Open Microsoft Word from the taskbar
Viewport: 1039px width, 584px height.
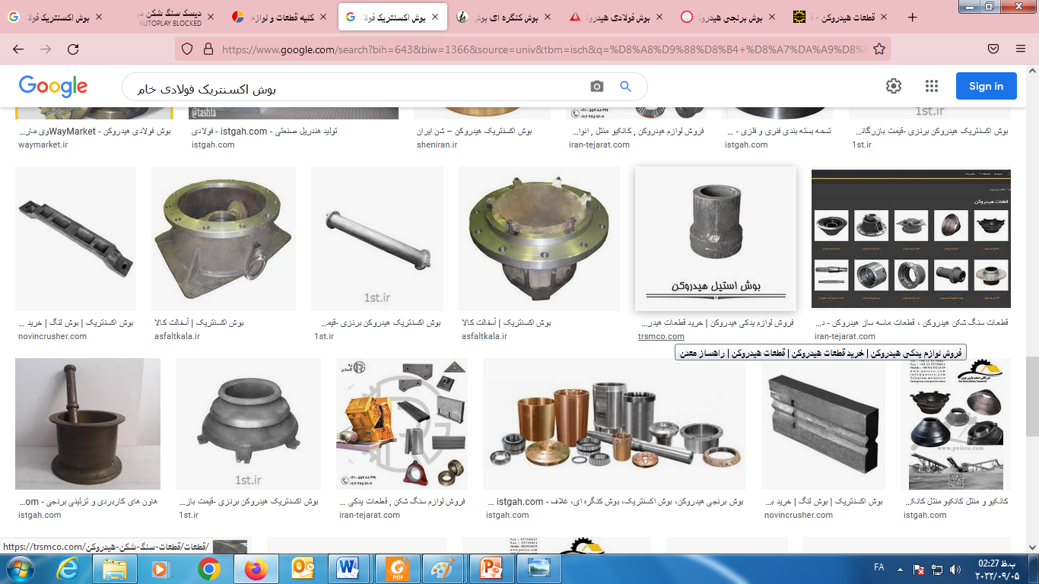348,569
